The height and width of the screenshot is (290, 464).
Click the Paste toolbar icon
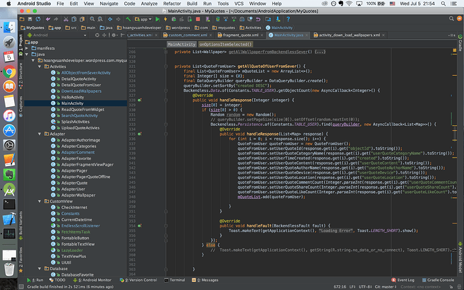coord(82,19)
